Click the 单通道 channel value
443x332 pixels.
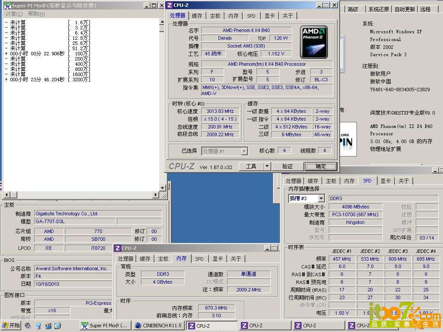[x=249, y=274]
